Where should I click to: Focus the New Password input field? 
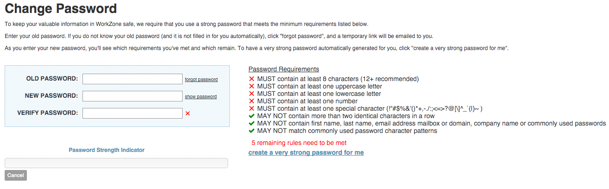pos(133,96)
